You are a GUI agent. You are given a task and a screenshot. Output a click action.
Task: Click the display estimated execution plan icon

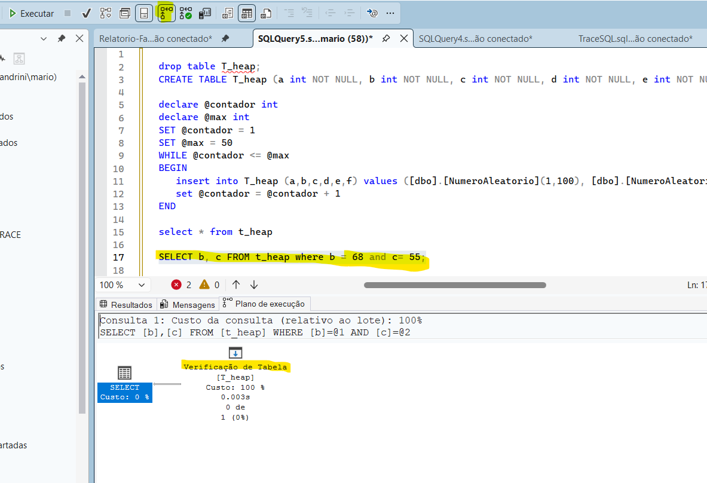coord(106,13)
